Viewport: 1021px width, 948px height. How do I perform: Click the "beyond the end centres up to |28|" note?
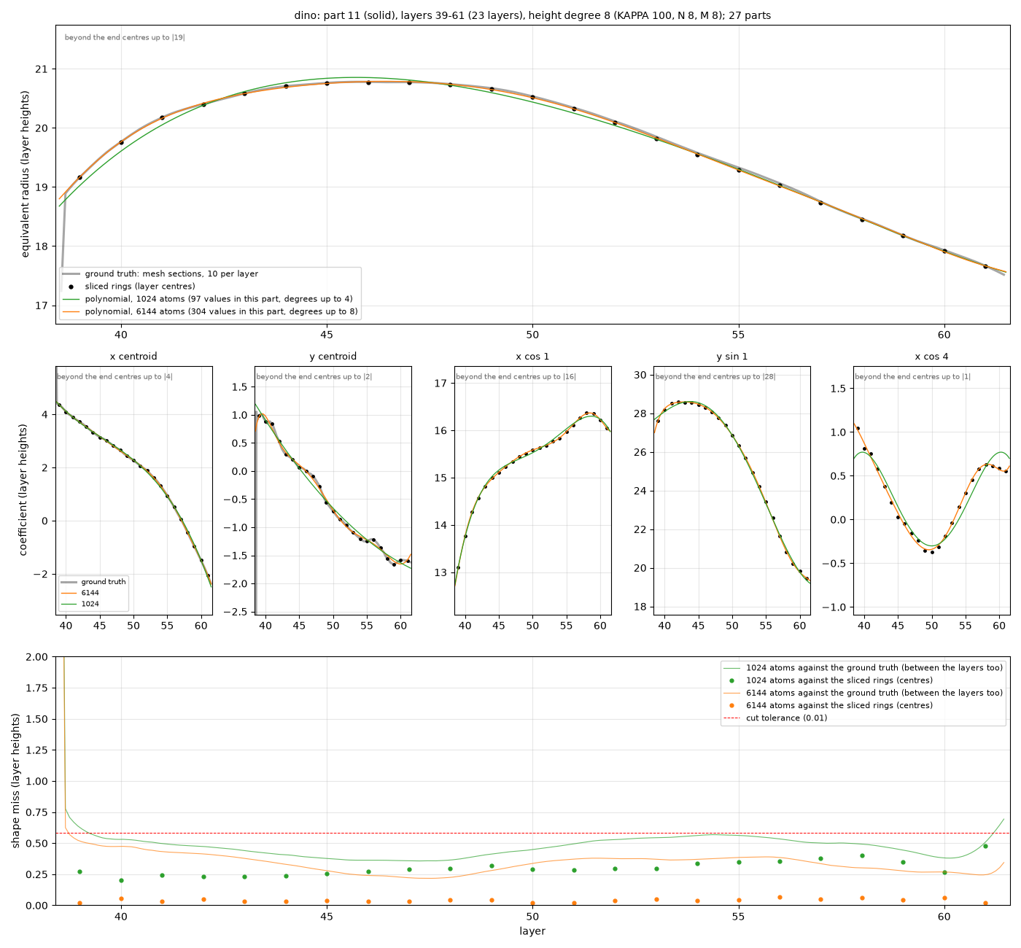click(x=715, y=377)
